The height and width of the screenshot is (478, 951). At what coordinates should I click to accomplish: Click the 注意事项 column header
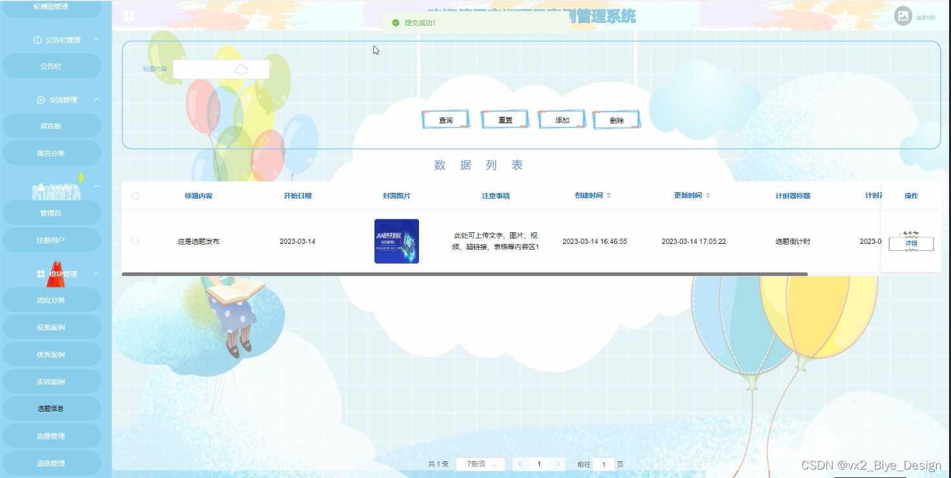[496, 195]
